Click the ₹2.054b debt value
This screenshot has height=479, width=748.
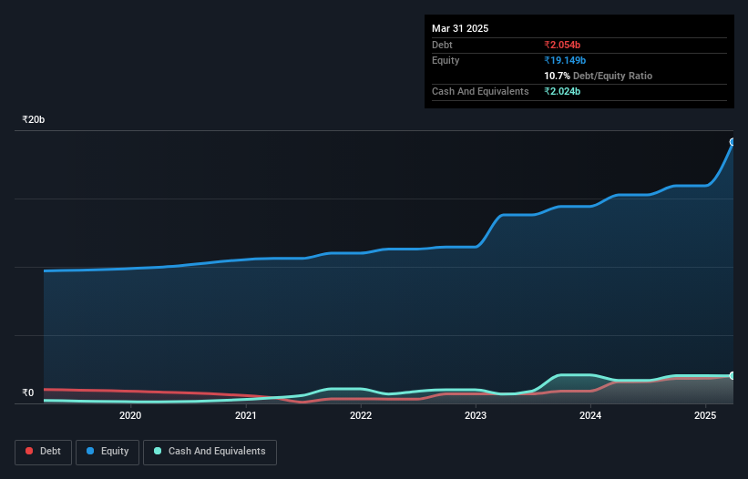click(x=562, y=45)
